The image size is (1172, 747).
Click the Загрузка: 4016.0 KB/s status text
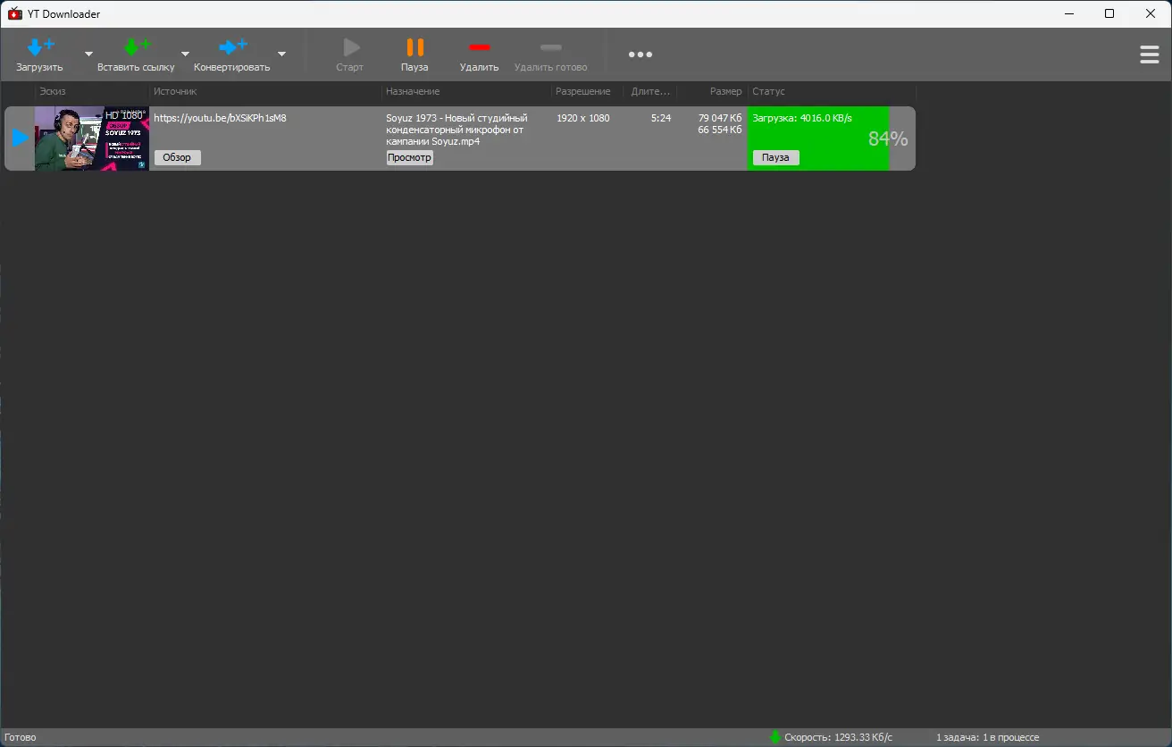(802, 118)
